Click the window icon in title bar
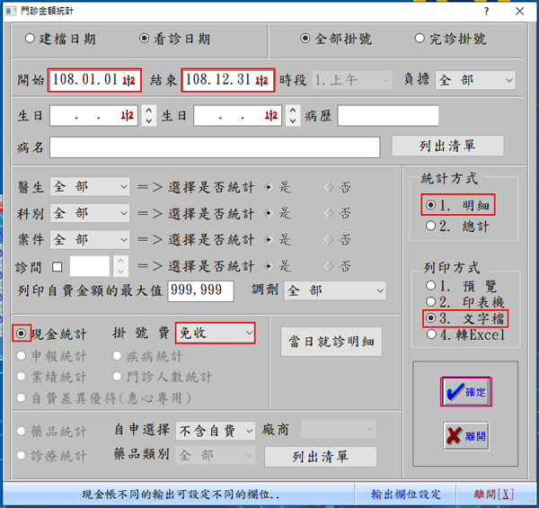 coord(9,10)
